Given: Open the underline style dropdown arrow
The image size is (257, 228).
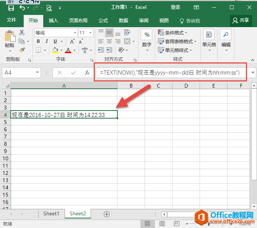Looking at the screenshot, I should click(x=62, y=41).
